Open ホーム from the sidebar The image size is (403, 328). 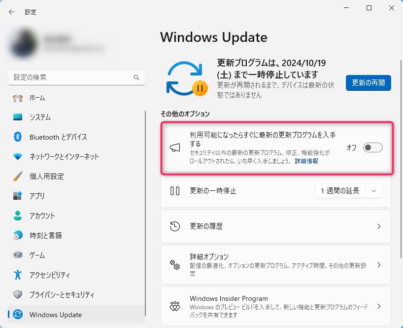click(x=37, y=98)
